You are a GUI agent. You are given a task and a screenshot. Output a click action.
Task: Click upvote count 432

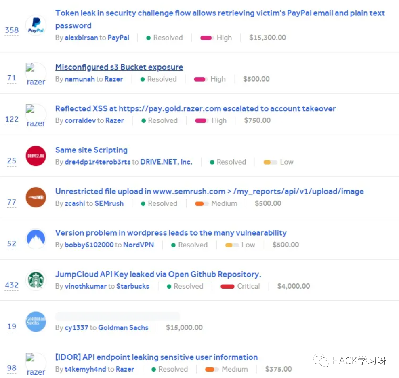[x=12, y=285]
